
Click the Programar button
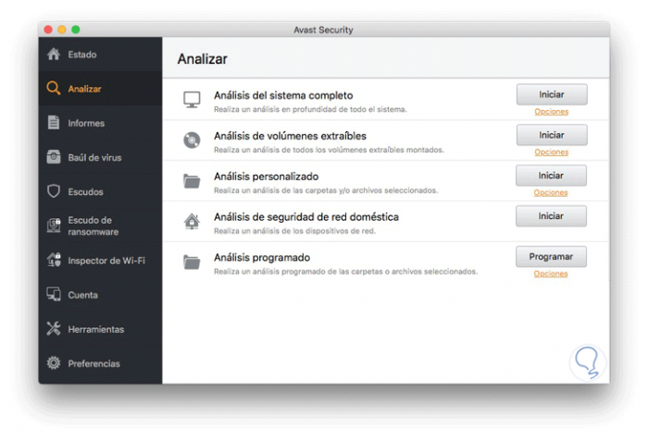click(551, 257)
